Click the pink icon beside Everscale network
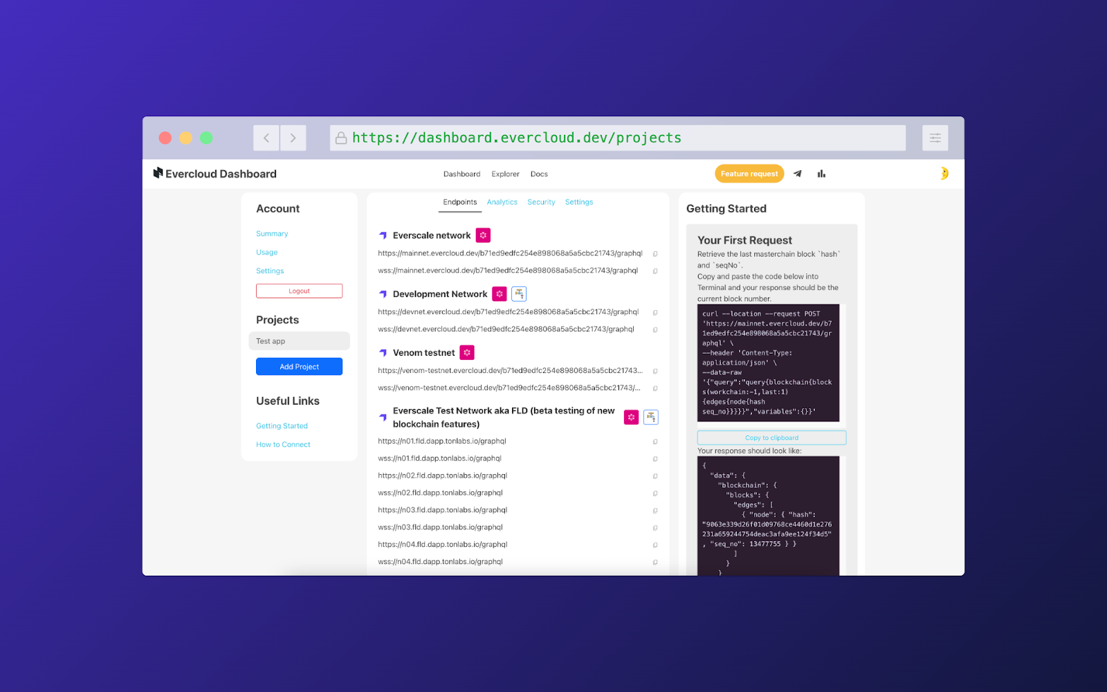This screenshot has width=1107, height=692. click(x=483, y=235)
